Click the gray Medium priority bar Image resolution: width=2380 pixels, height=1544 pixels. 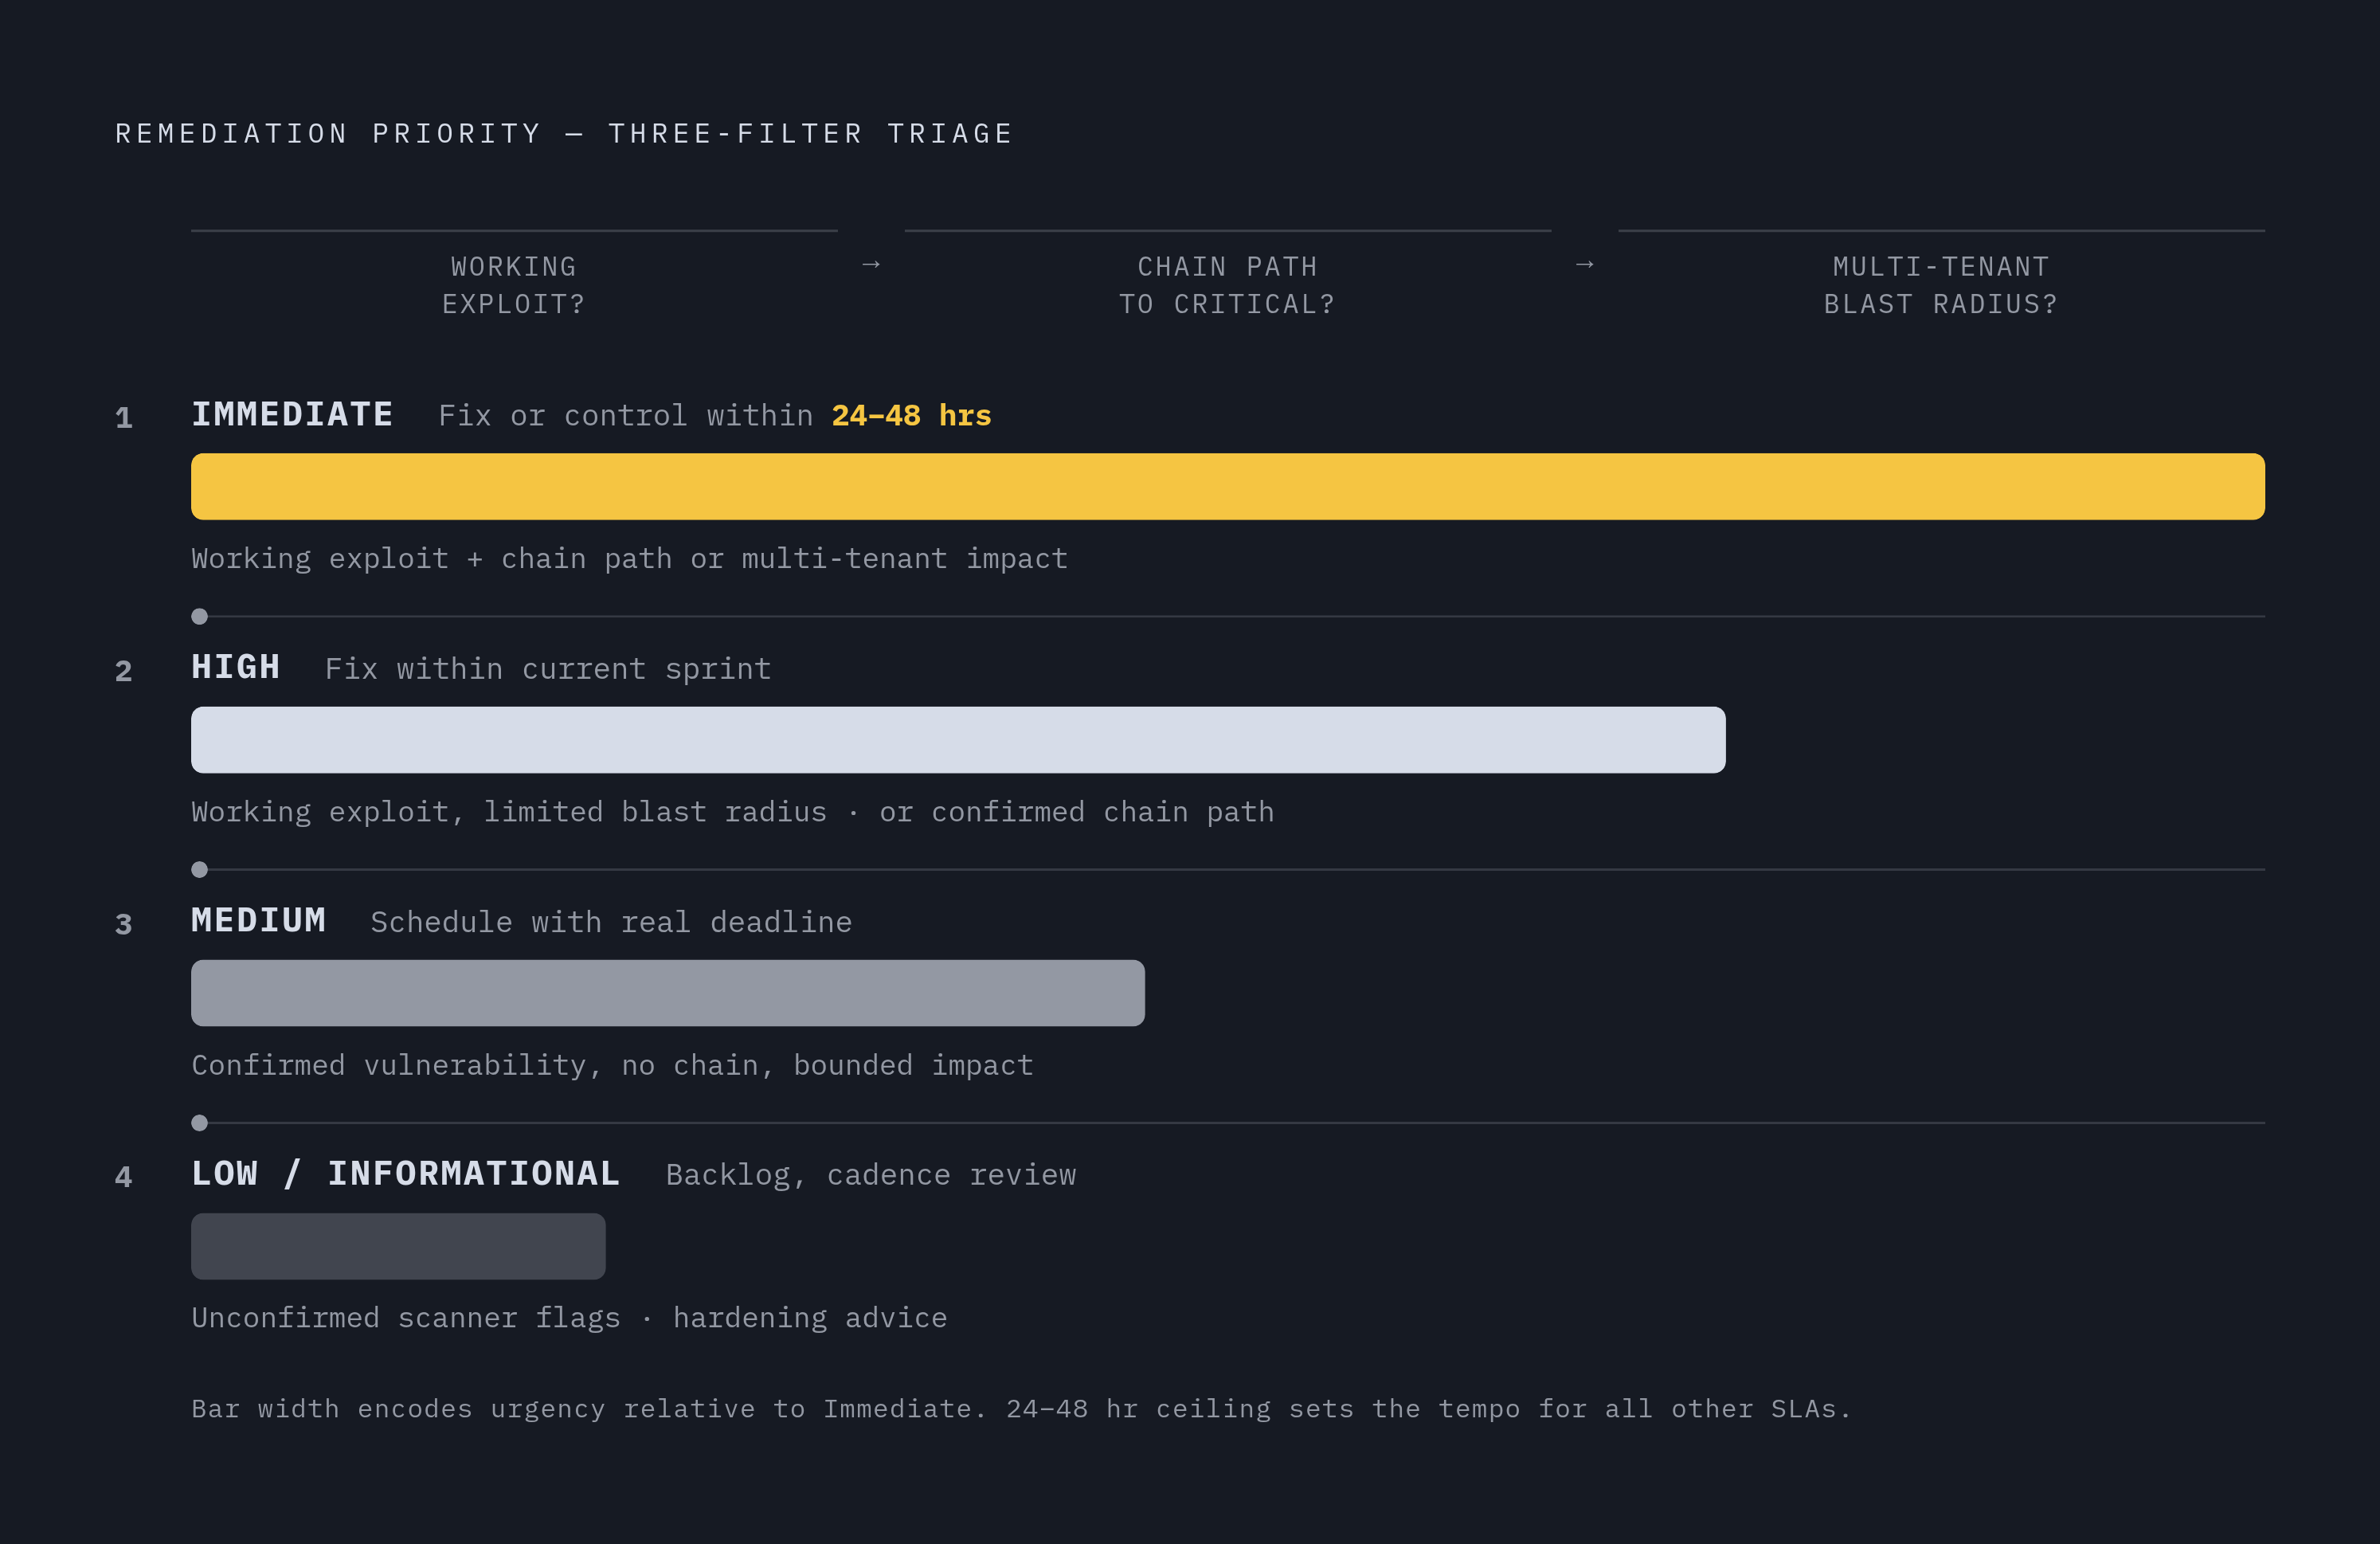[x=668, y=993]
